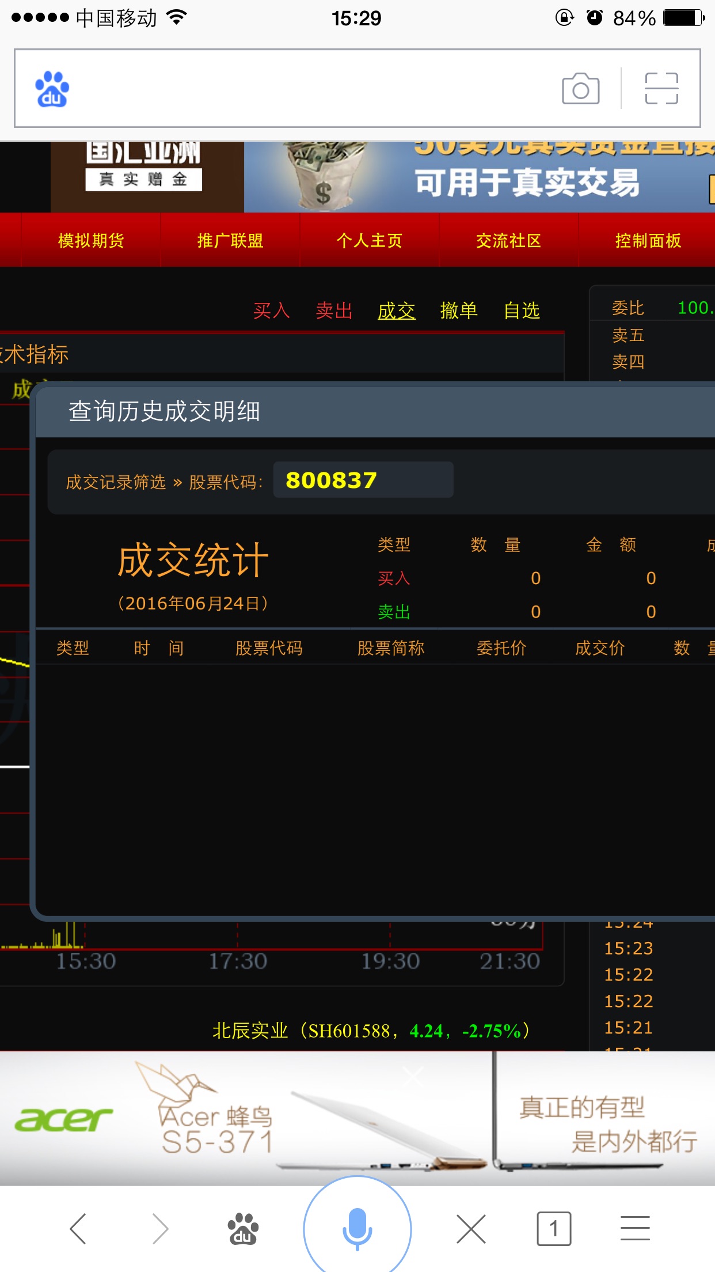Viewport: 715px width, 1272px height.
Task: Stop loading with the X icon
Action: point(471,1228)
